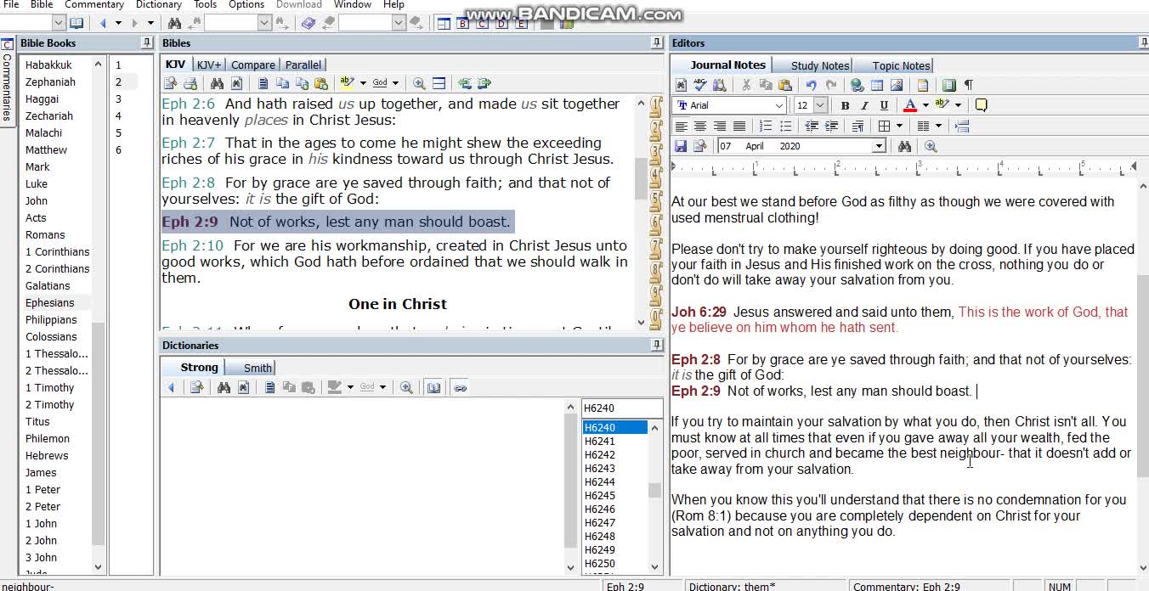Viewport: 1149px width, 591px height.
Task: Decrease indent in the editor
Action: pyautogui.click(x=812, y=126)
